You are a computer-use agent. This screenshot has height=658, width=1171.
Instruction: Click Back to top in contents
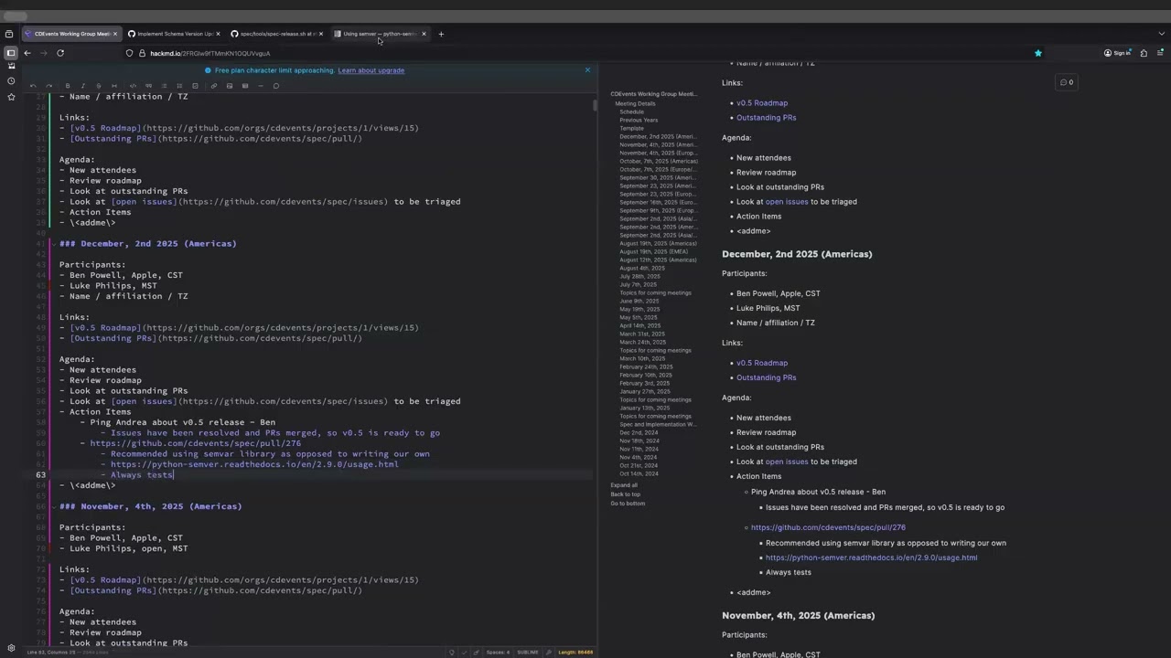[626, 494]
